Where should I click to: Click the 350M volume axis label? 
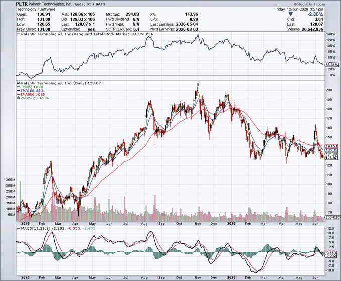point(11,180)
